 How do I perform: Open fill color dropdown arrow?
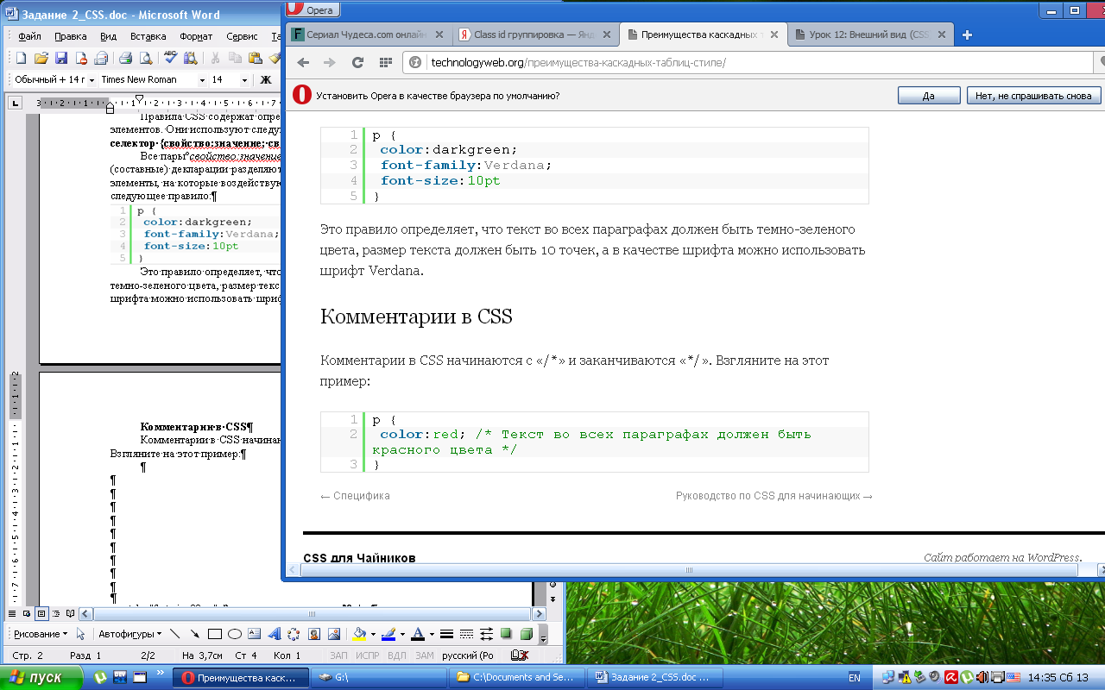tap(373, 634)
